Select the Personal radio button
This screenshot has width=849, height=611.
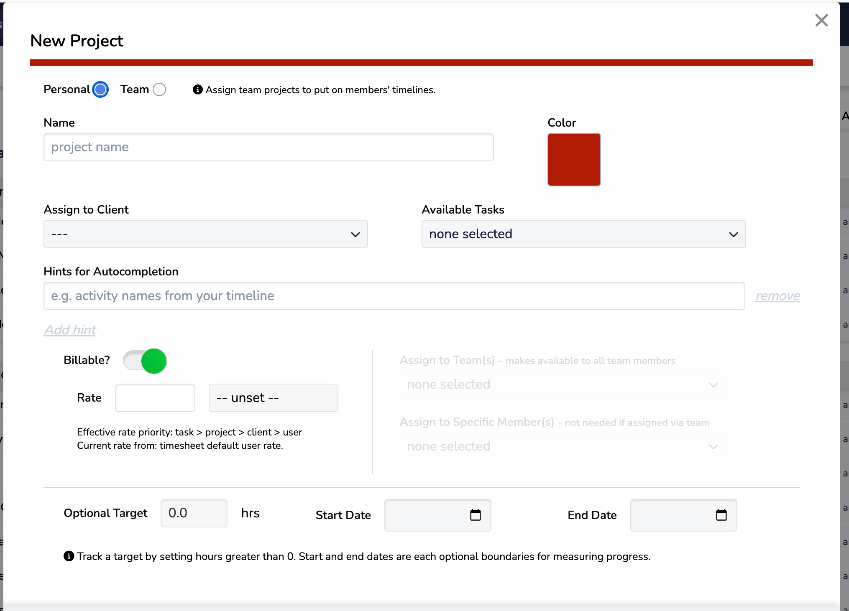(x=100, y=89)
